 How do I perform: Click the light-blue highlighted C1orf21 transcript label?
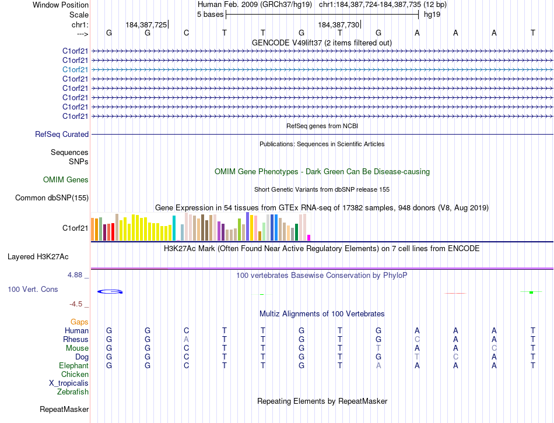75,69
